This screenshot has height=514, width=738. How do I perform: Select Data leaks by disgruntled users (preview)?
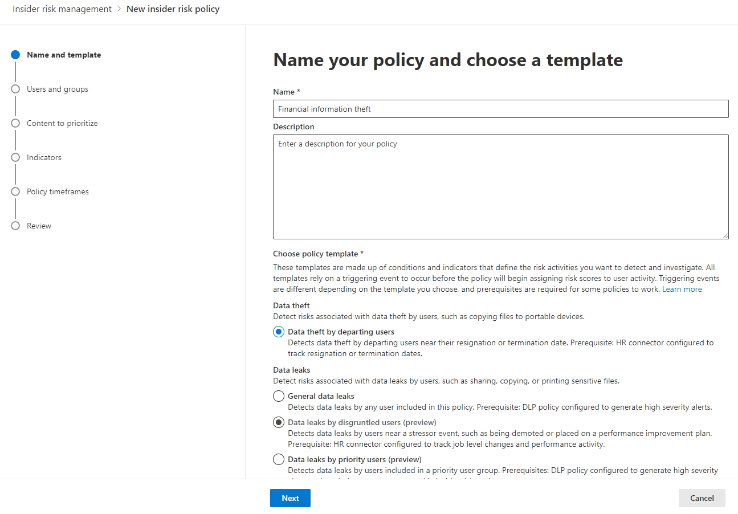(279, 422)
